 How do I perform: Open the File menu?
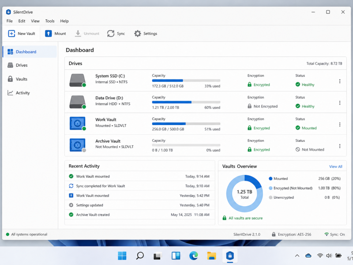pyautogui.click(x=9, y=21)
